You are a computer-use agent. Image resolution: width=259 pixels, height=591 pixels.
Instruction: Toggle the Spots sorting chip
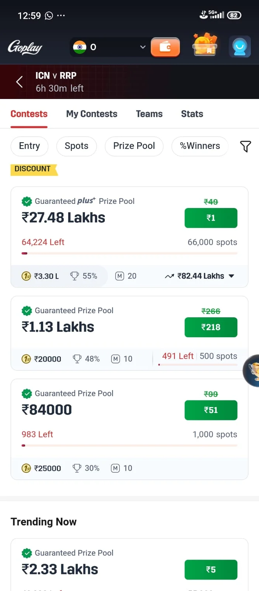pos(76,146)
